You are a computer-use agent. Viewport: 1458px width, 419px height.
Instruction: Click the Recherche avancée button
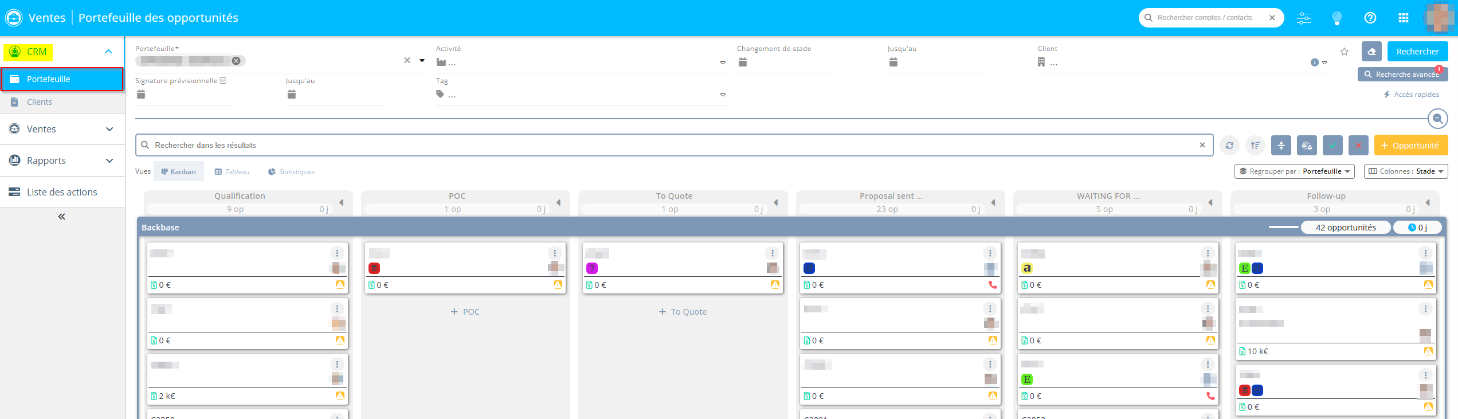tap(1402, 75)
